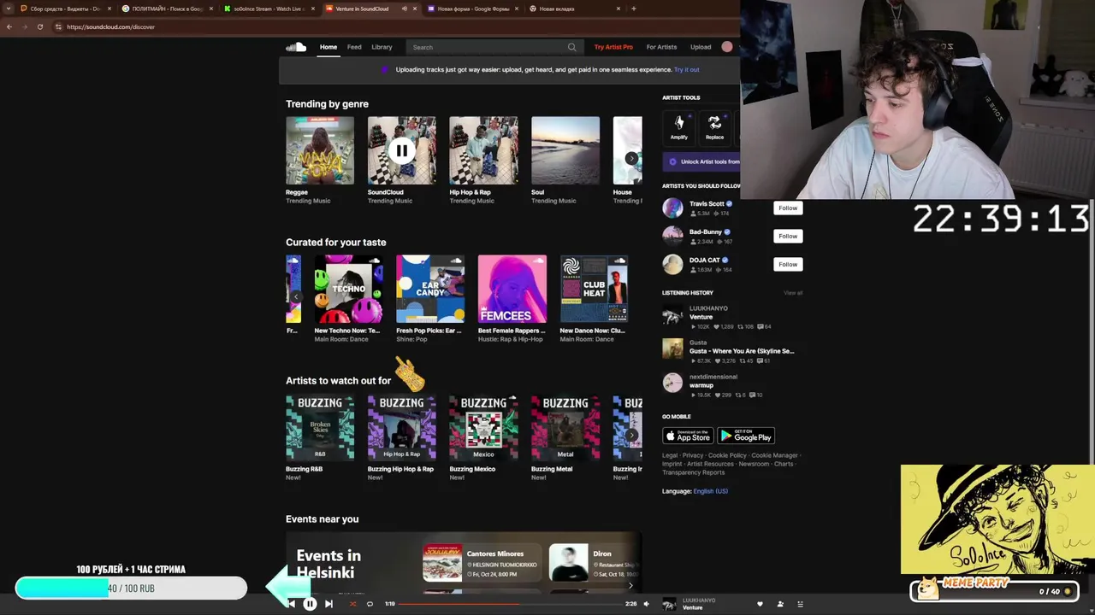
Task: Follow DOJA CAT
Action: click(x=788, y=264)
